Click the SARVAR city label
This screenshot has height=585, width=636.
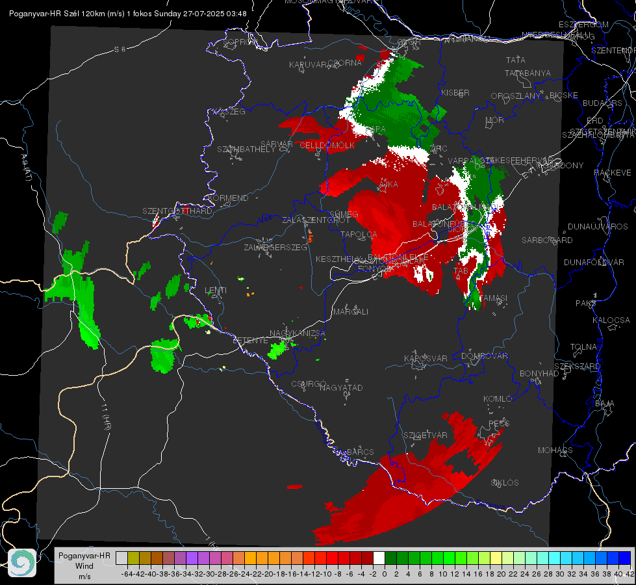coord(277,144)
